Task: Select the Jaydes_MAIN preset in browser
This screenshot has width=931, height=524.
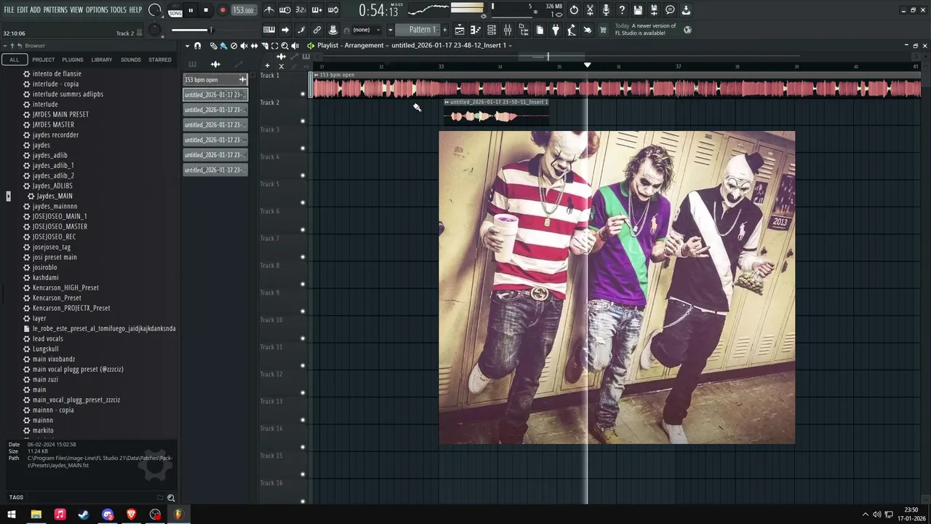Action: coord(55,196)
